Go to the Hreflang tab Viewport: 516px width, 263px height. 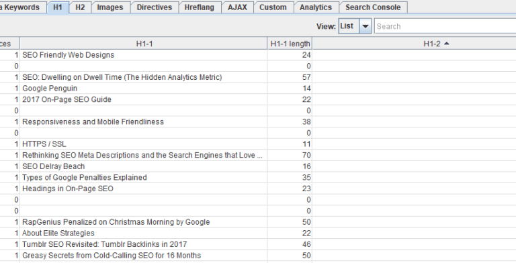[x=200, y=7]
